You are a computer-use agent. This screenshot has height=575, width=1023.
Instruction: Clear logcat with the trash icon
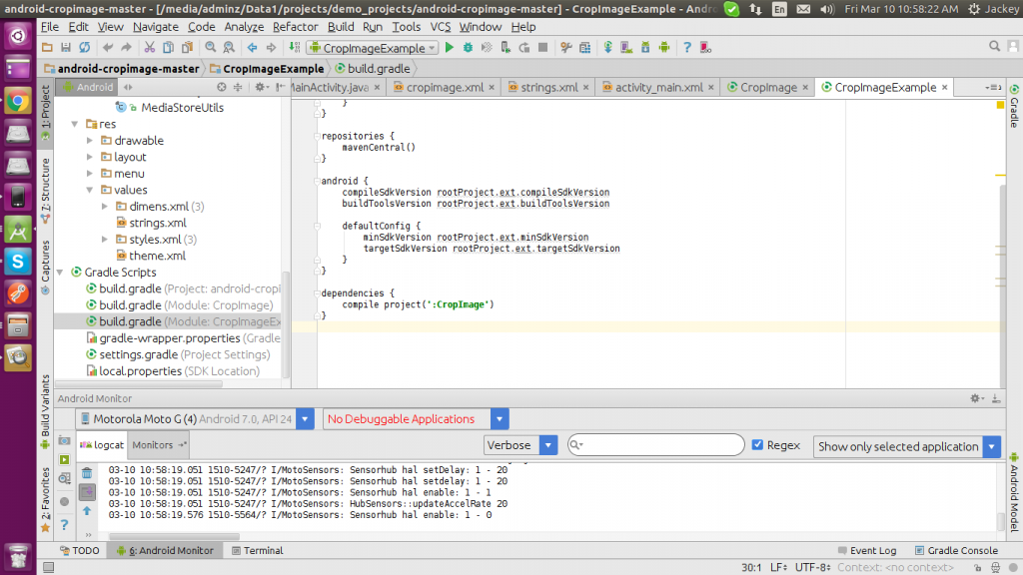click(87, 473)
